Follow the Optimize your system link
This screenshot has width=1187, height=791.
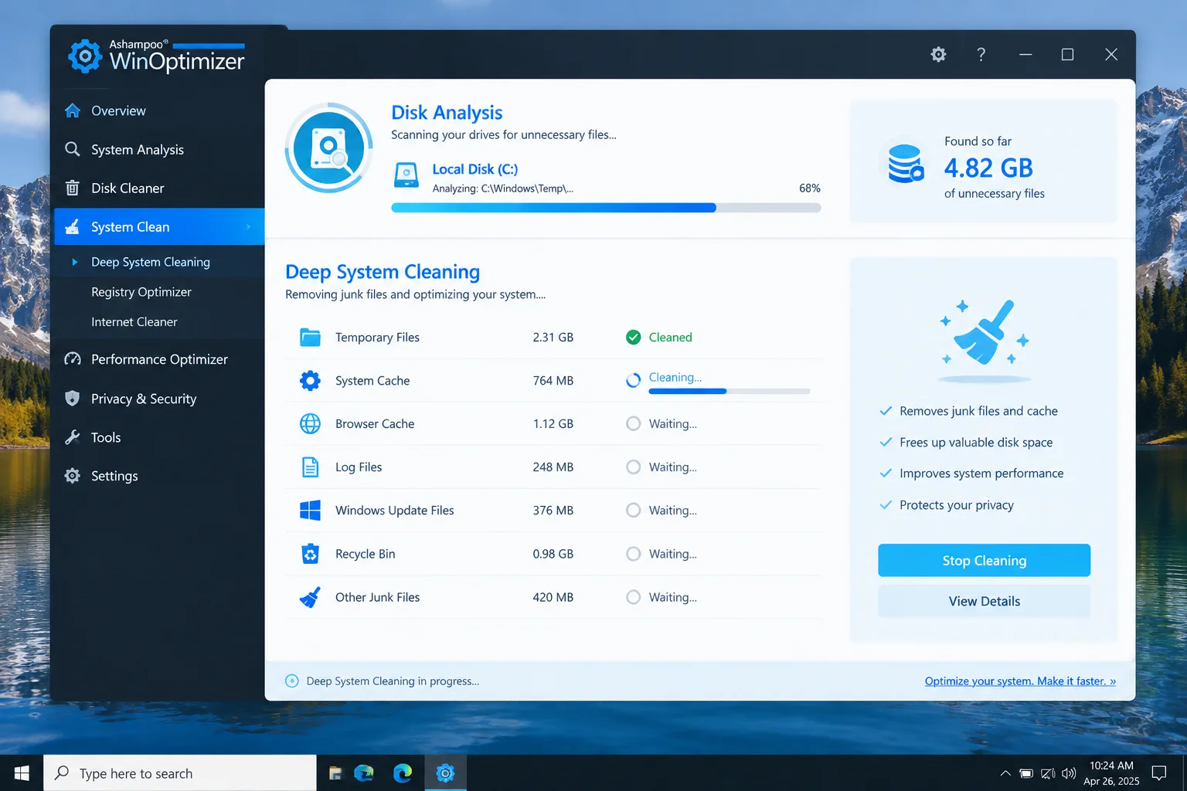coord(1020,681)
